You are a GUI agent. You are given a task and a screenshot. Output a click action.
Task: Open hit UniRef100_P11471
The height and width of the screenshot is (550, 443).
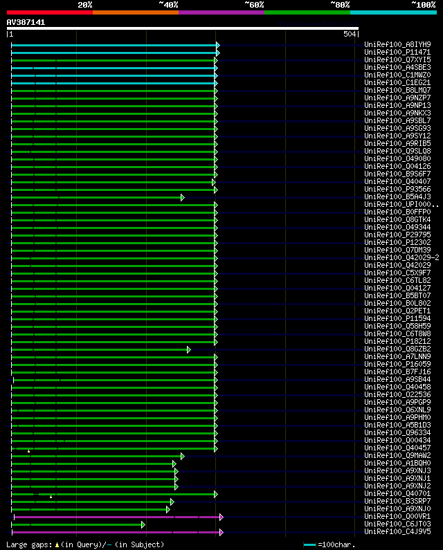(x=397, y=53)
